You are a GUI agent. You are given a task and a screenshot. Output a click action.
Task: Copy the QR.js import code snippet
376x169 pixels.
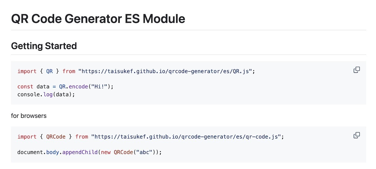[x=357, y=70]
